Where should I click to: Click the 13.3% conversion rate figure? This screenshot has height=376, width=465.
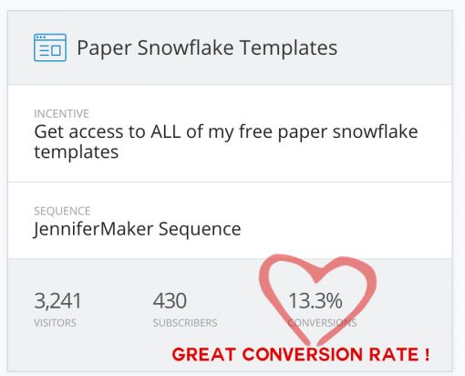tap(315, 301)
